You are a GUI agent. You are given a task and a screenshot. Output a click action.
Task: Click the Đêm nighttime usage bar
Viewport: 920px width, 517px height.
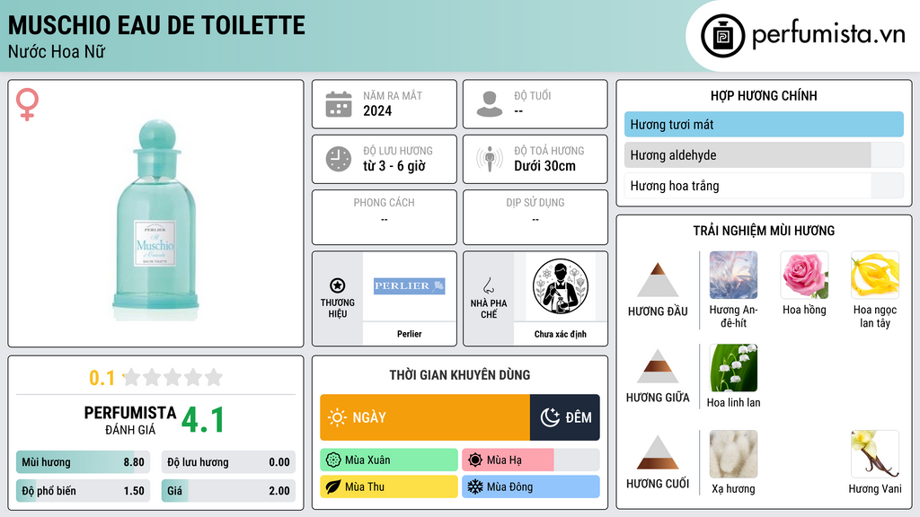tap(565, 417)
